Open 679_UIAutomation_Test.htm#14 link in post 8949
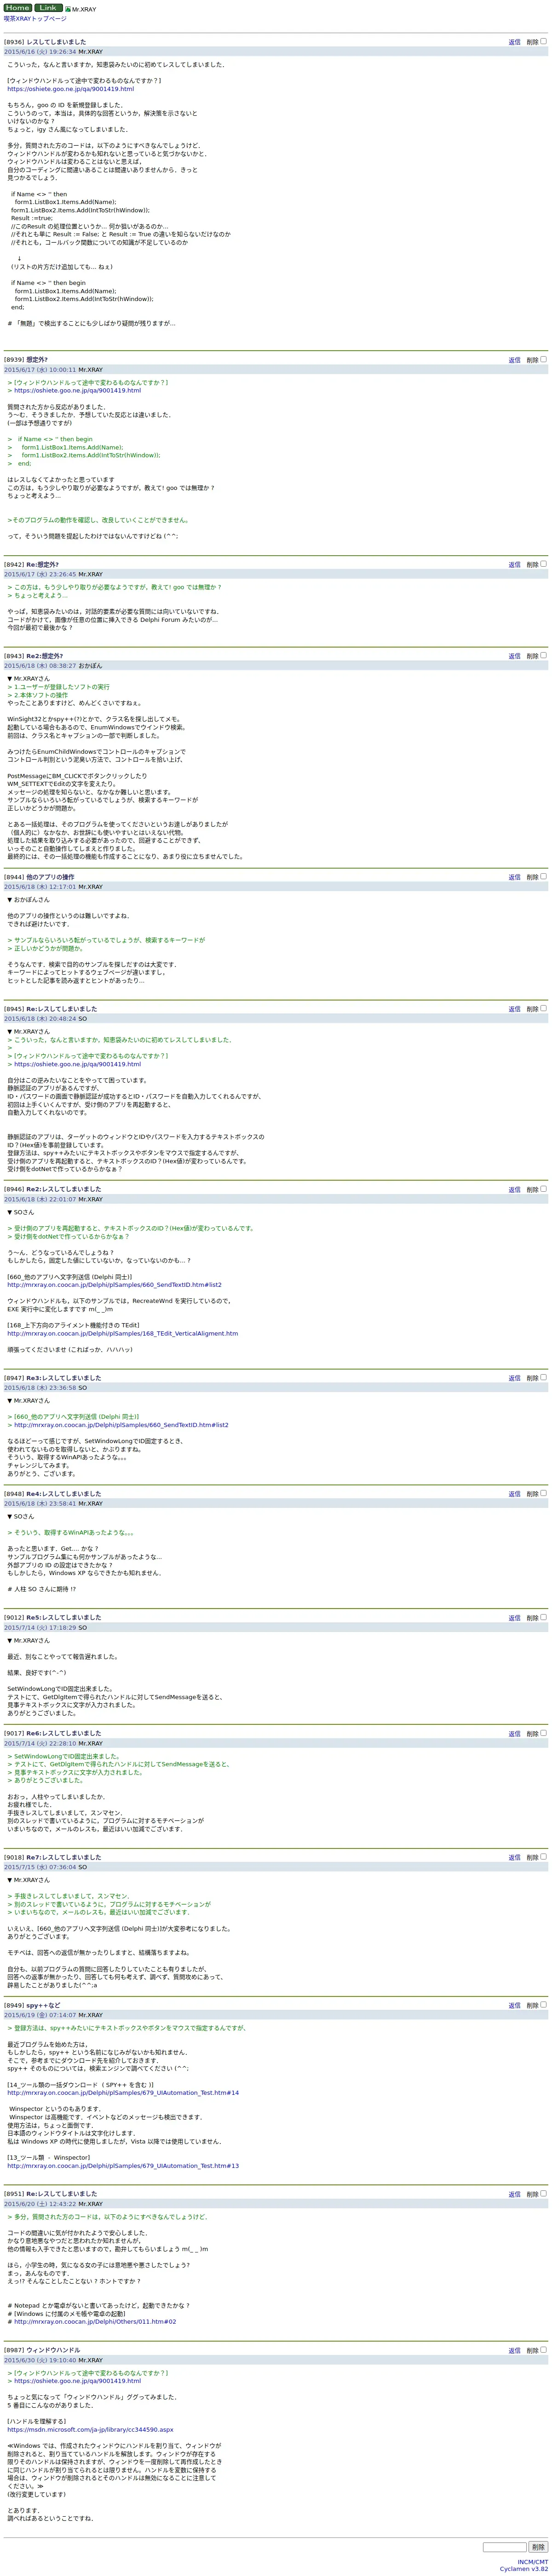552x2576 pixels. point(123,2093)
